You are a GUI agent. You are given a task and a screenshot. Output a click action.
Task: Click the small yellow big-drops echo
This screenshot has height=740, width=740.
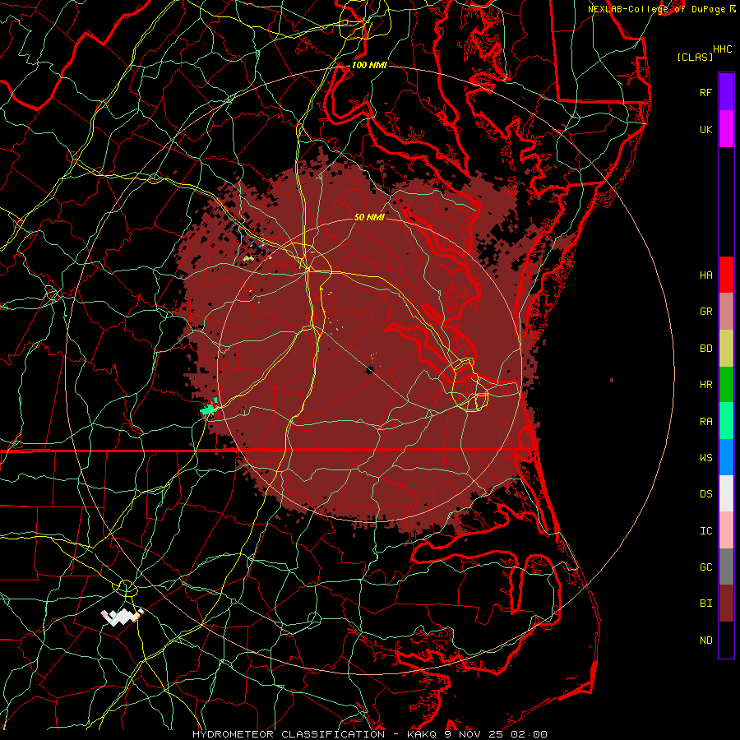click(248, 259)
